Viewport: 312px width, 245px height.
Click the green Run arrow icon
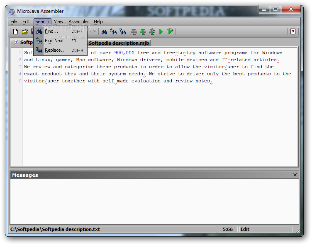[161, 31]
